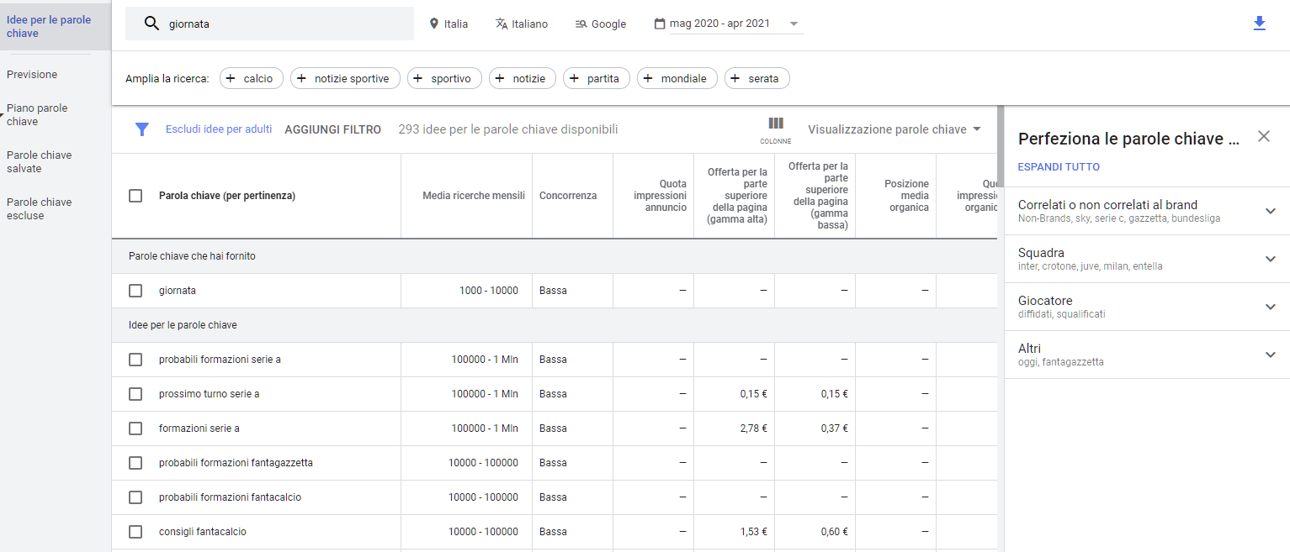Click keyword text 'consigli fantacalcio'
This screenshot has height=552, width=1290.
click(x=203, y=532)
